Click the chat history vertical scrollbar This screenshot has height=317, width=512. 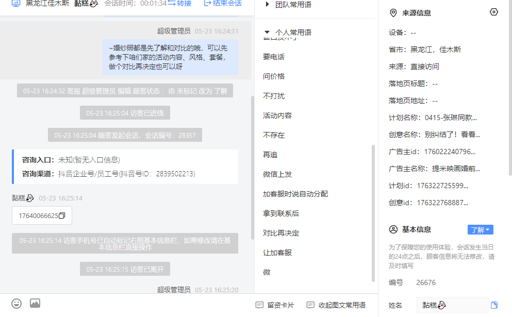253,168
